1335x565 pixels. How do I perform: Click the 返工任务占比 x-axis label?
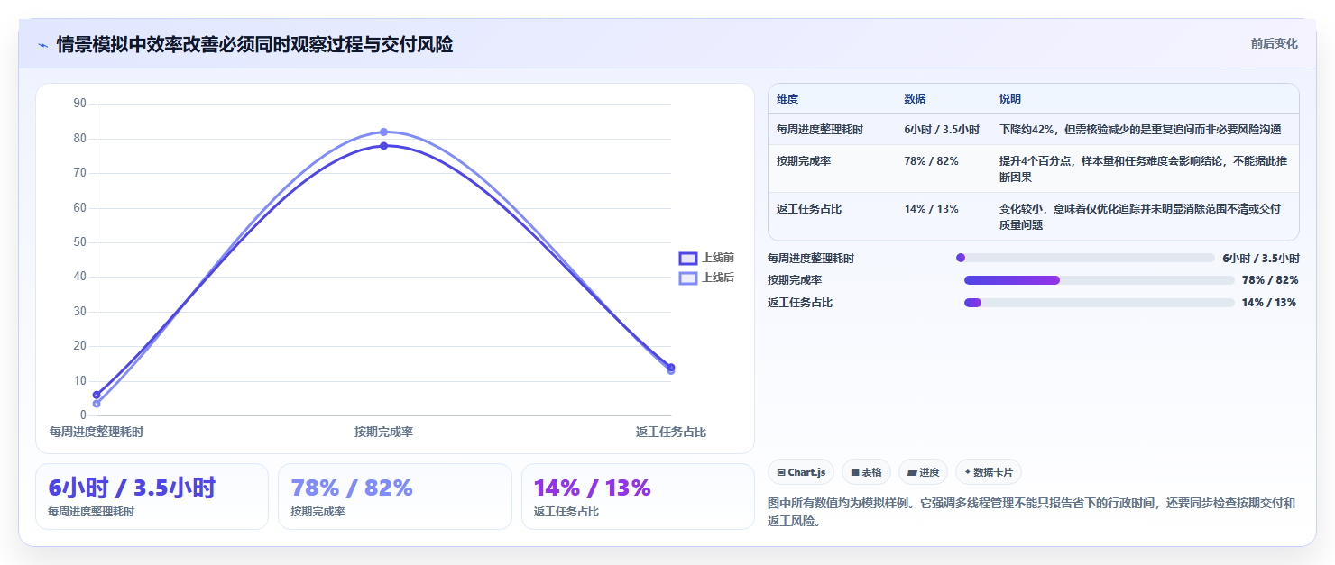point(671,433)
